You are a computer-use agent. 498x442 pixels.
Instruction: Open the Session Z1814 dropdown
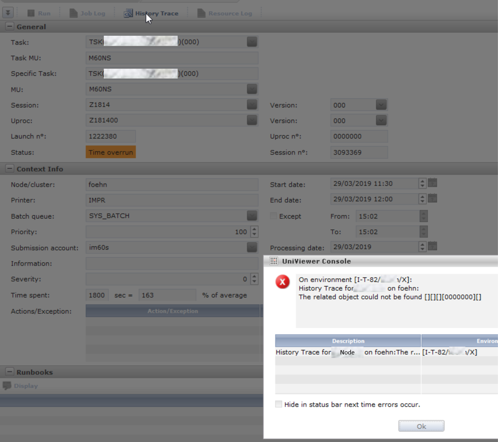coord(252,104)
